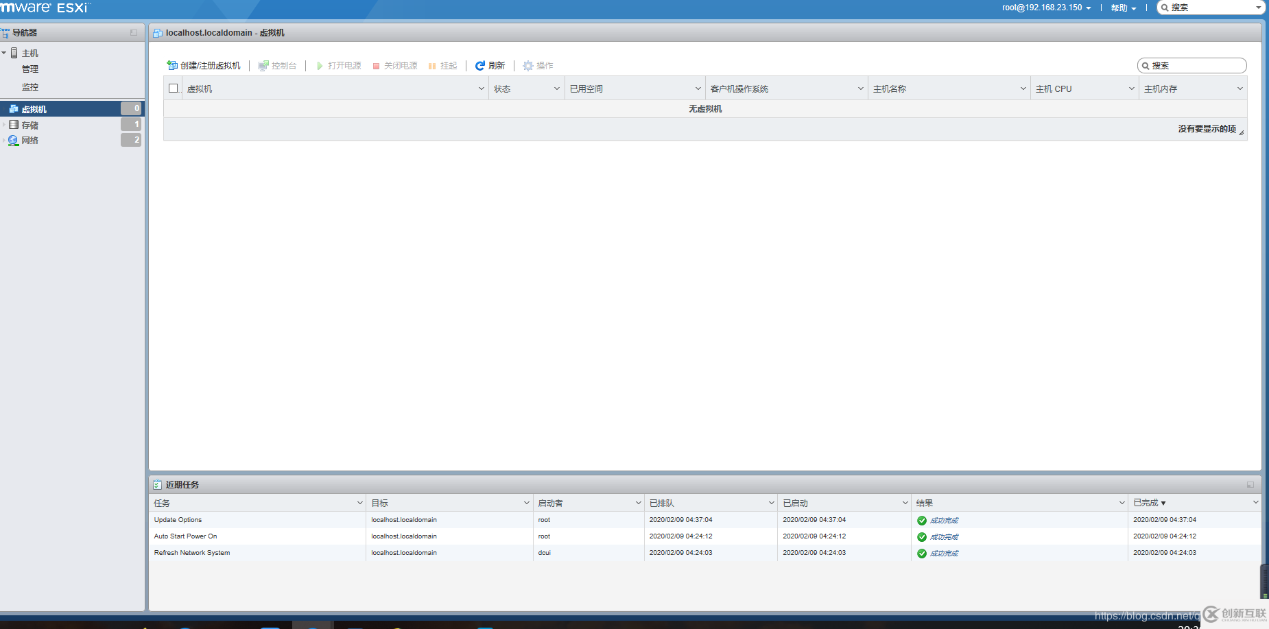Open the Host Name (主机名称) column dropdown
Image resolution: width=1269 pixels, height=629 pixels.
(x=1023, y=88)
